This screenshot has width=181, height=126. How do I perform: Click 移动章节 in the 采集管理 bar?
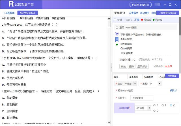pos(145,13)
